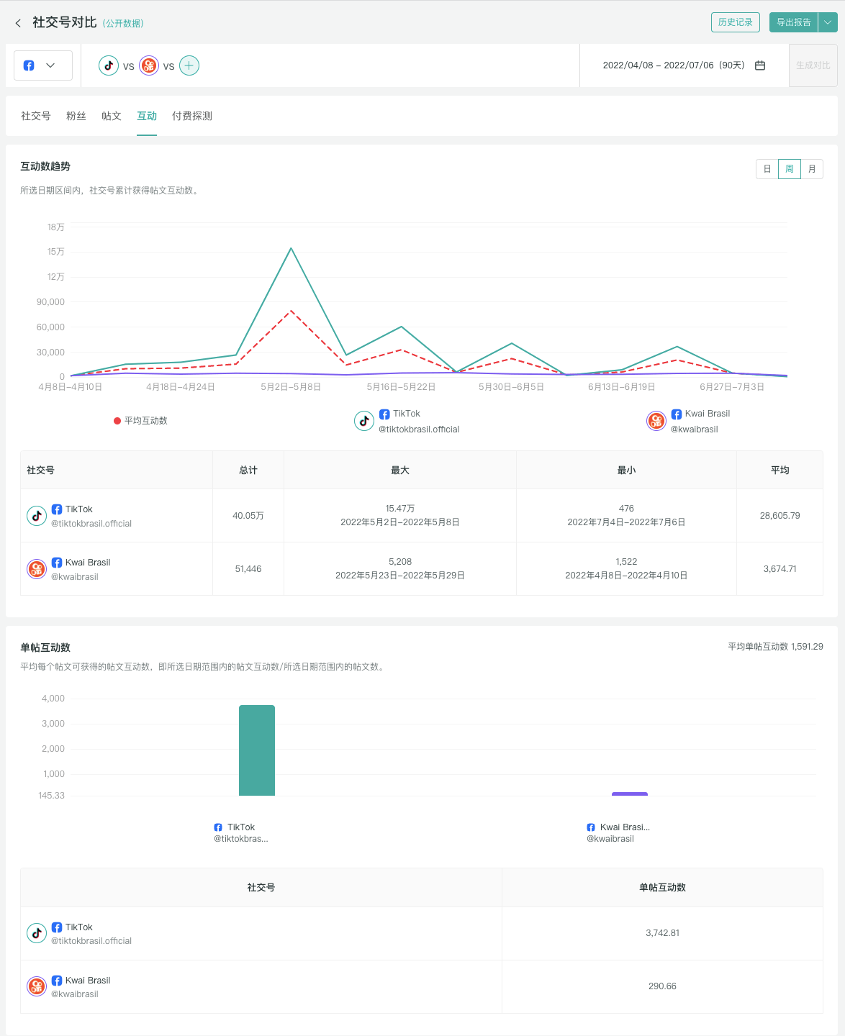Click the Facebook icon in platform selector
The width and height of the screenshot is (845, 1036).
[x=29, y=65]
